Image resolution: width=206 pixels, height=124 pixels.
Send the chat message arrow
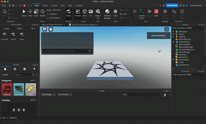click(90, 51)
